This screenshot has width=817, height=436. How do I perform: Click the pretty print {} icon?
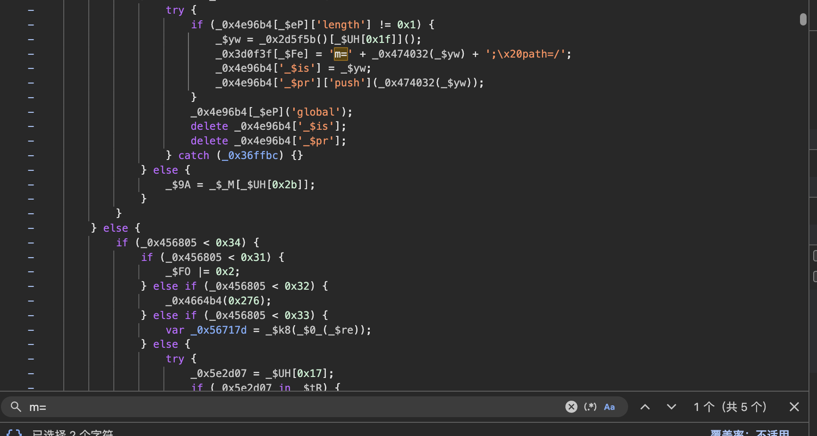click(14, 433)
